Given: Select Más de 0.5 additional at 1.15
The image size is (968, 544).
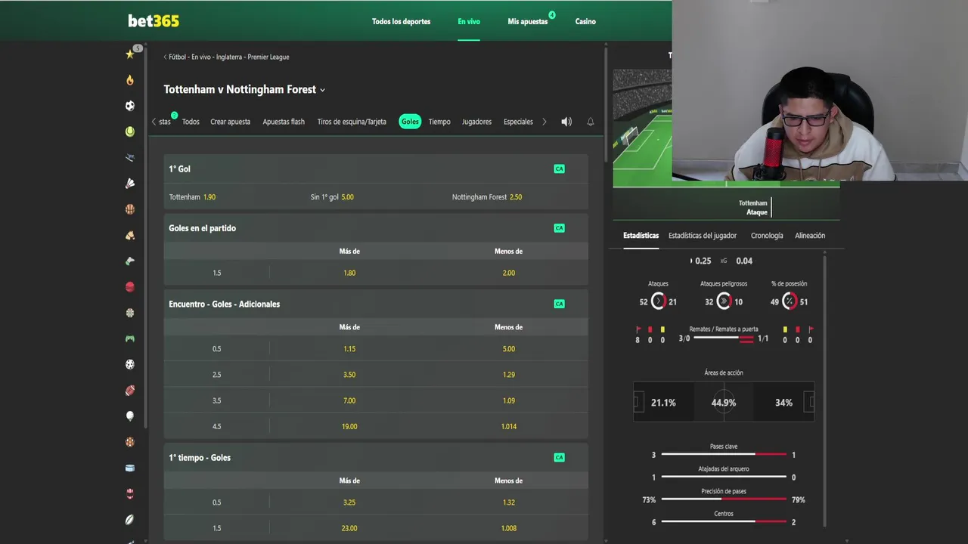Looking at the screenshot, I should [349, 349].
